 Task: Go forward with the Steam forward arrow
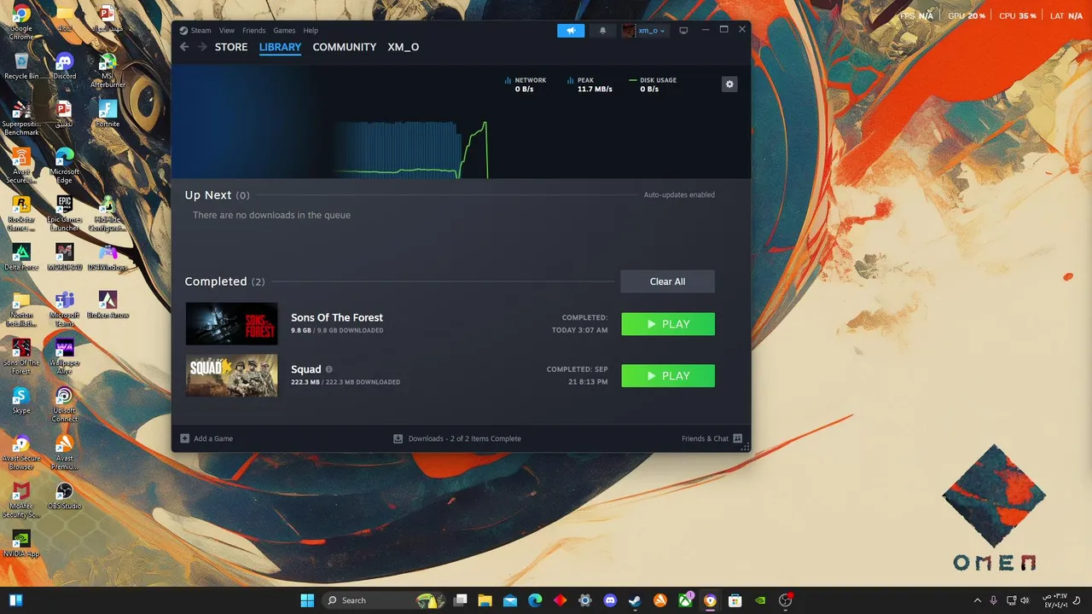(x=202, y=47)
